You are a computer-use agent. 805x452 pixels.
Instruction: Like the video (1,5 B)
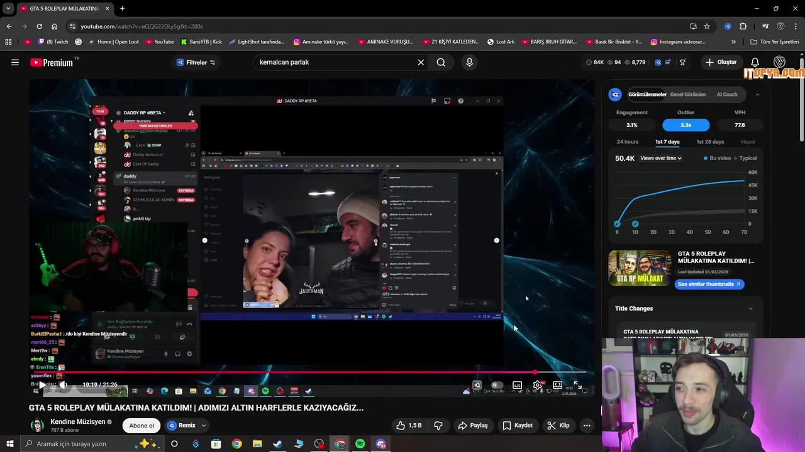click(409, 425)
